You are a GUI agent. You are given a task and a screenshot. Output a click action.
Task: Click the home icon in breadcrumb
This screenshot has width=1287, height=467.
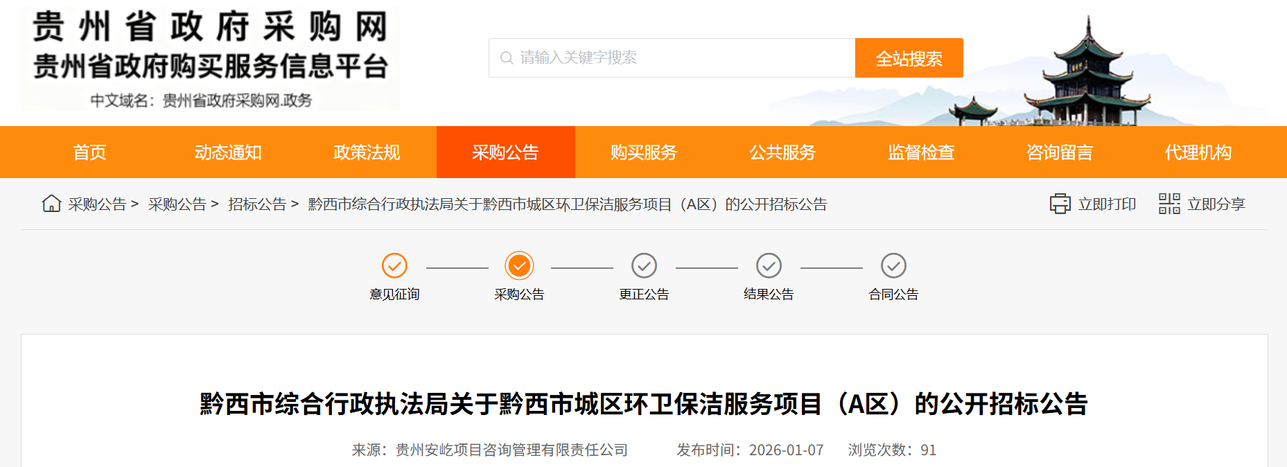pyautogui.click(x=51, y=204)
